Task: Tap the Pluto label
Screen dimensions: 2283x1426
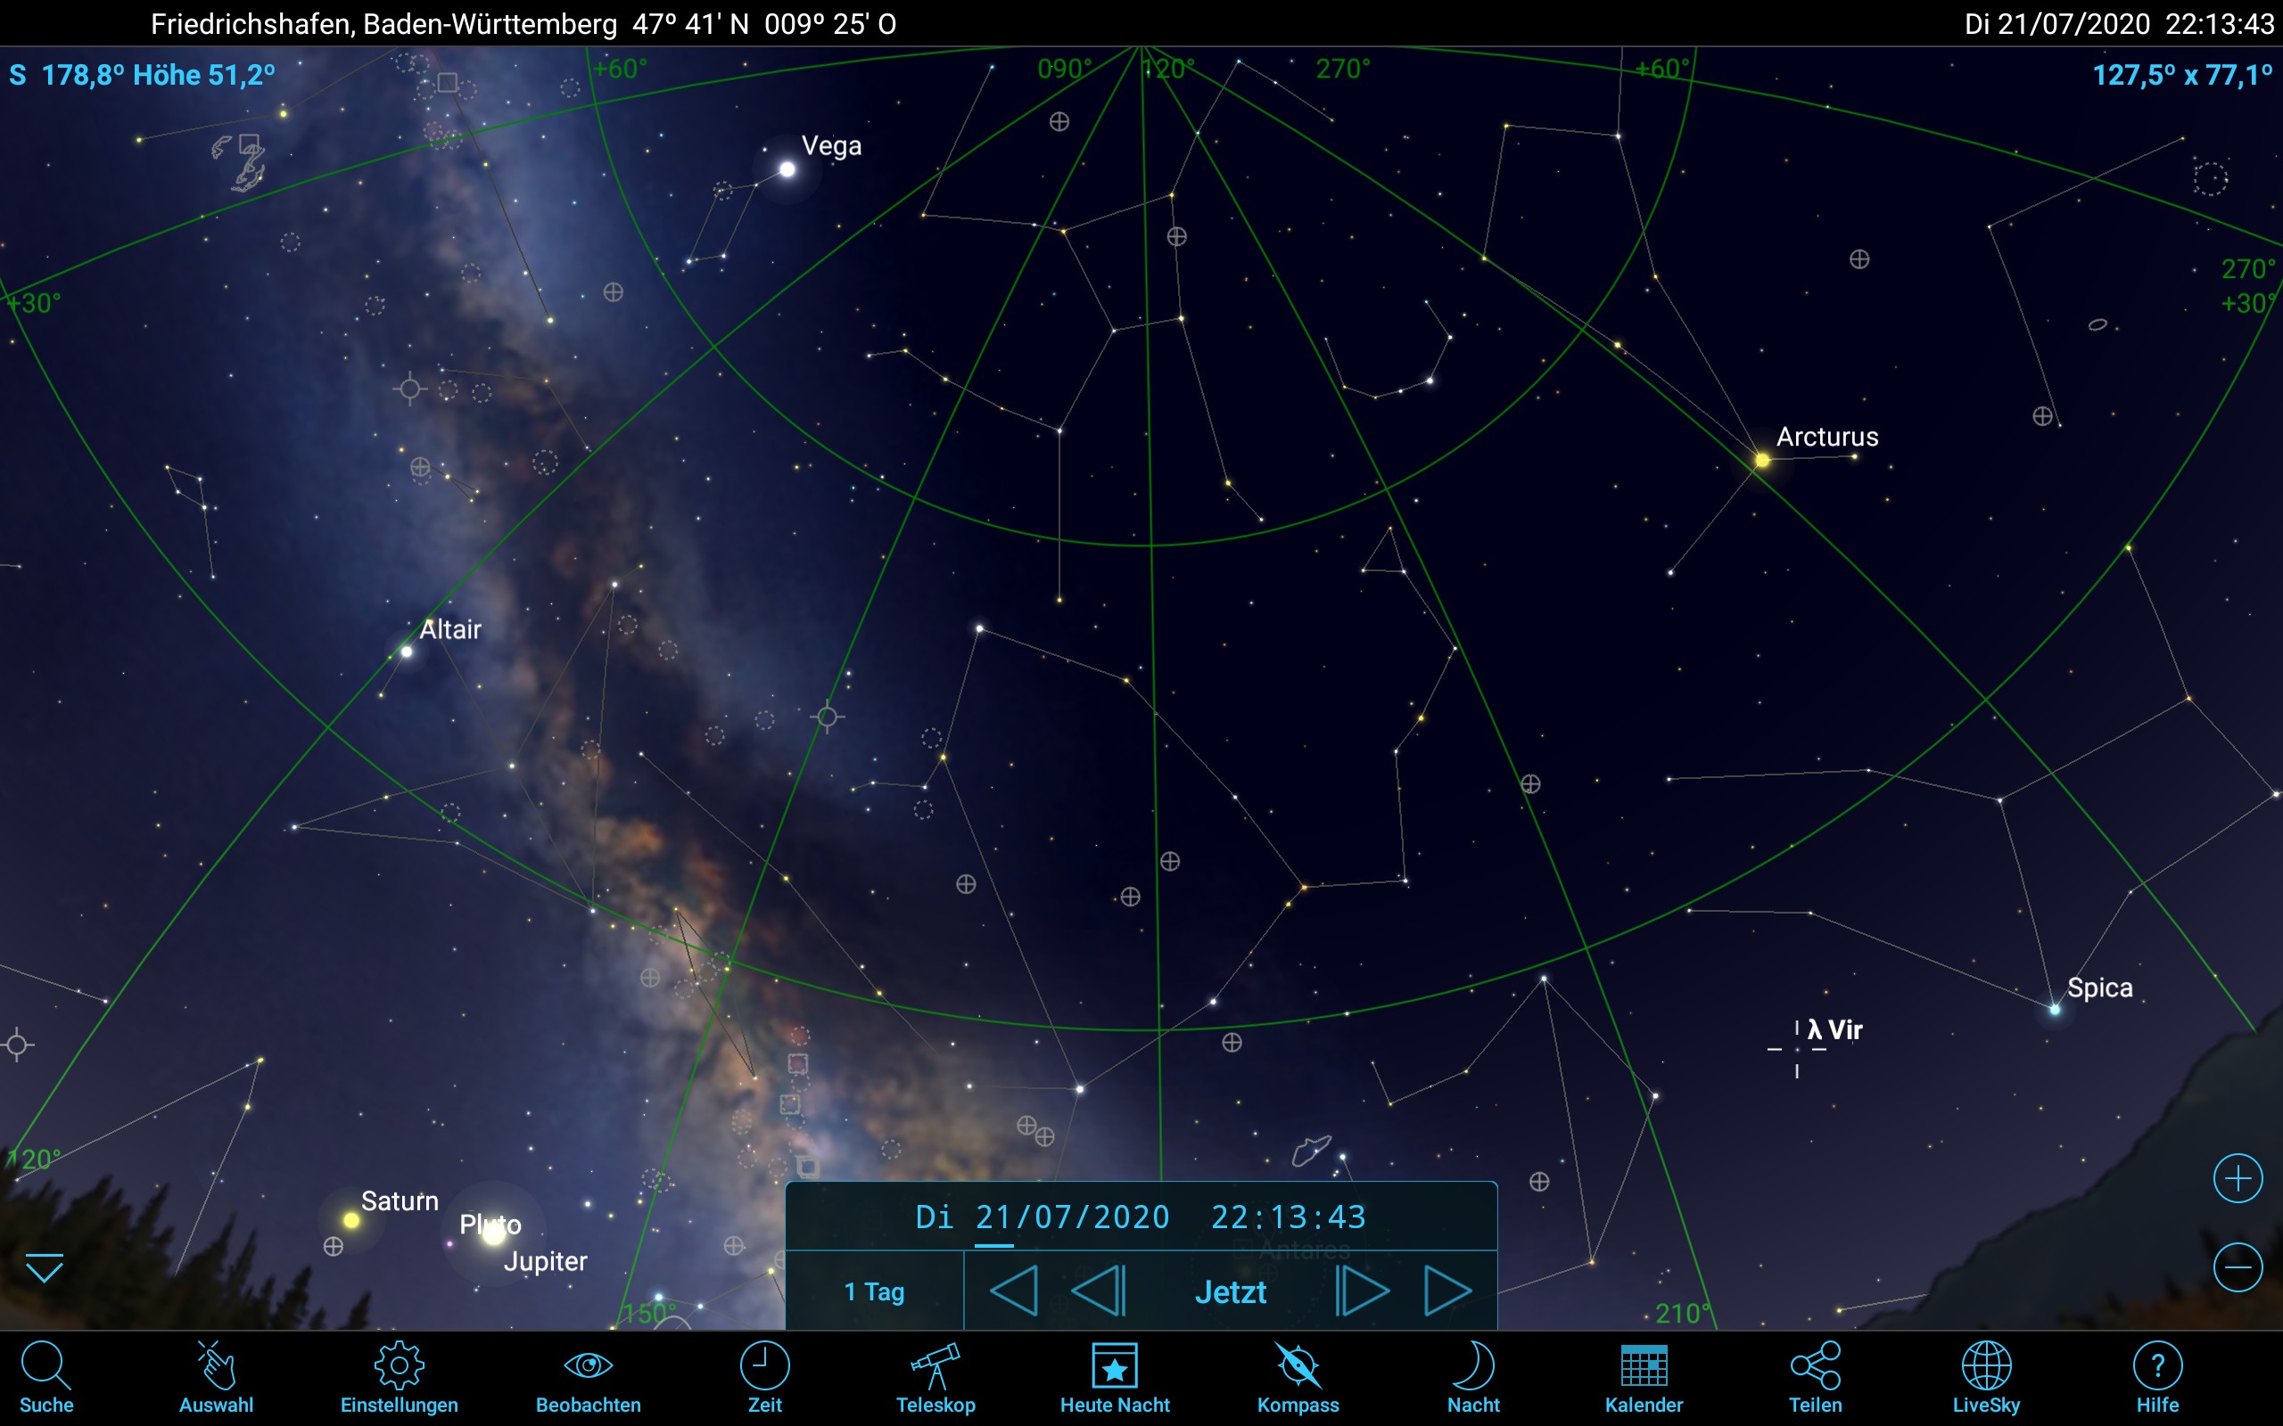Action: click(490, 1225)
